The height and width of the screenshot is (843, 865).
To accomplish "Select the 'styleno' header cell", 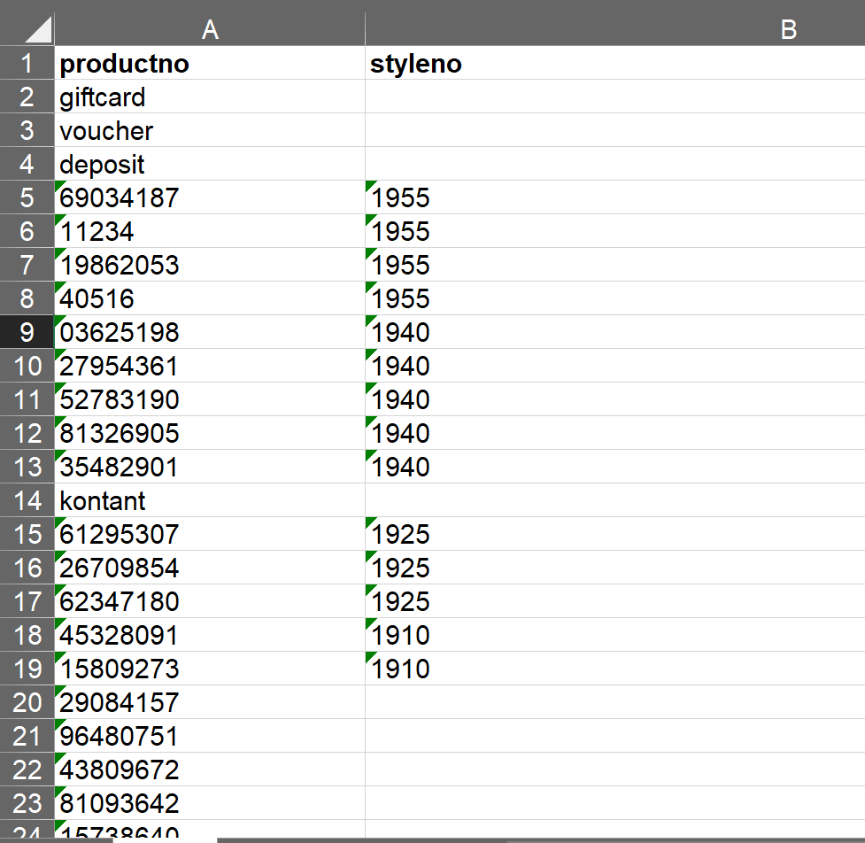I will (x=615, y=63).
